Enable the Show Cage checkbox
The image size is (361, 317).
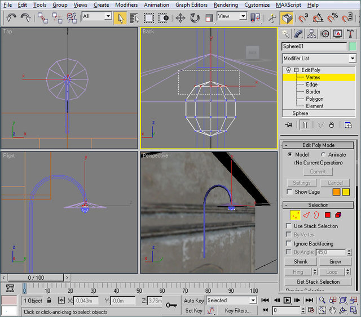[x=289, y=192]
